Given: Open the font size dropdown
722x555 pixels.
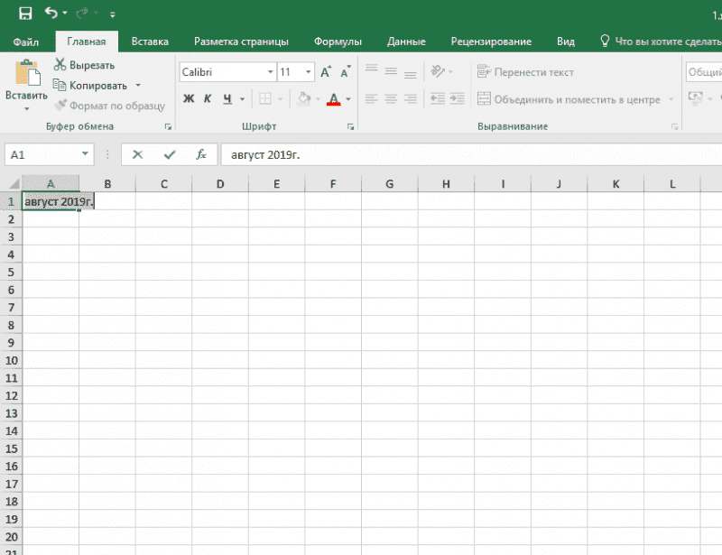Looking at the screenshot, I should pos(310,71).
